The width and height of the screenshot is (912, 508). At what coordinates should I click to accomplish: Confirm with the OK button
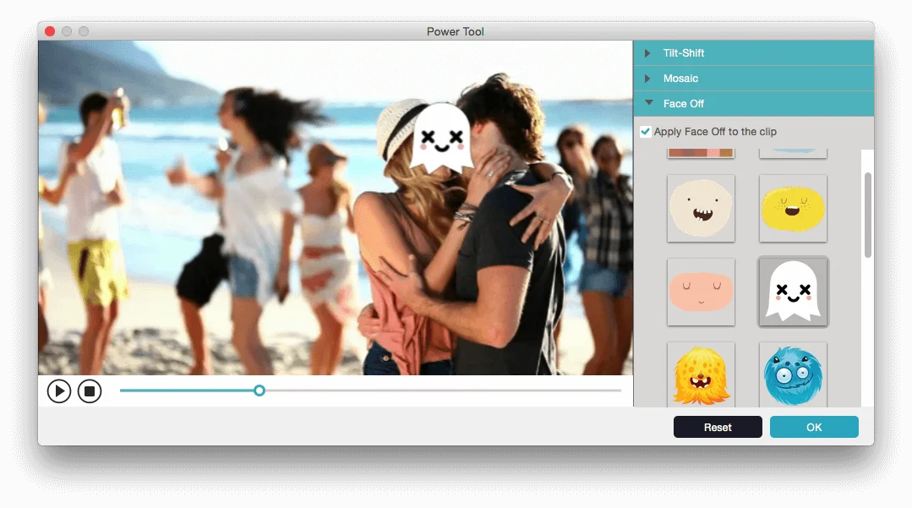[814, 427]
